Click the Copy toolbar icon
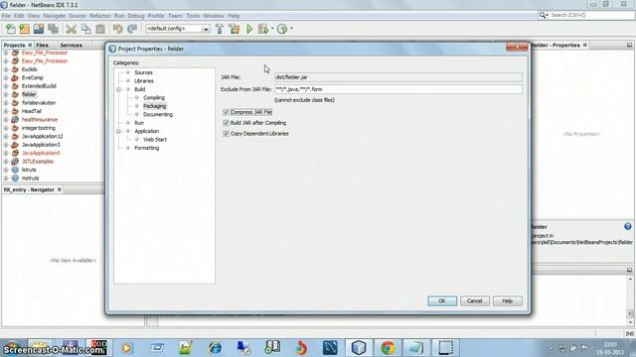The height and width of the screenshot is (357, 636). (86, 29)
